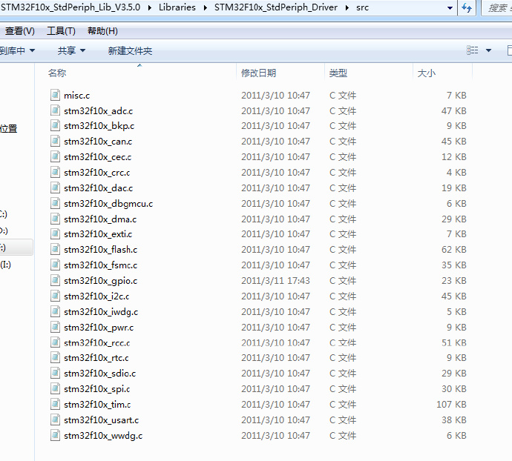Image resolution: width=512 pixels, height=461 pixels.
Task: Expand breadcrumb arrow after STM32F10x_StdPeriph_Driver
Action: pyautogui.click(x=347, y=7)
